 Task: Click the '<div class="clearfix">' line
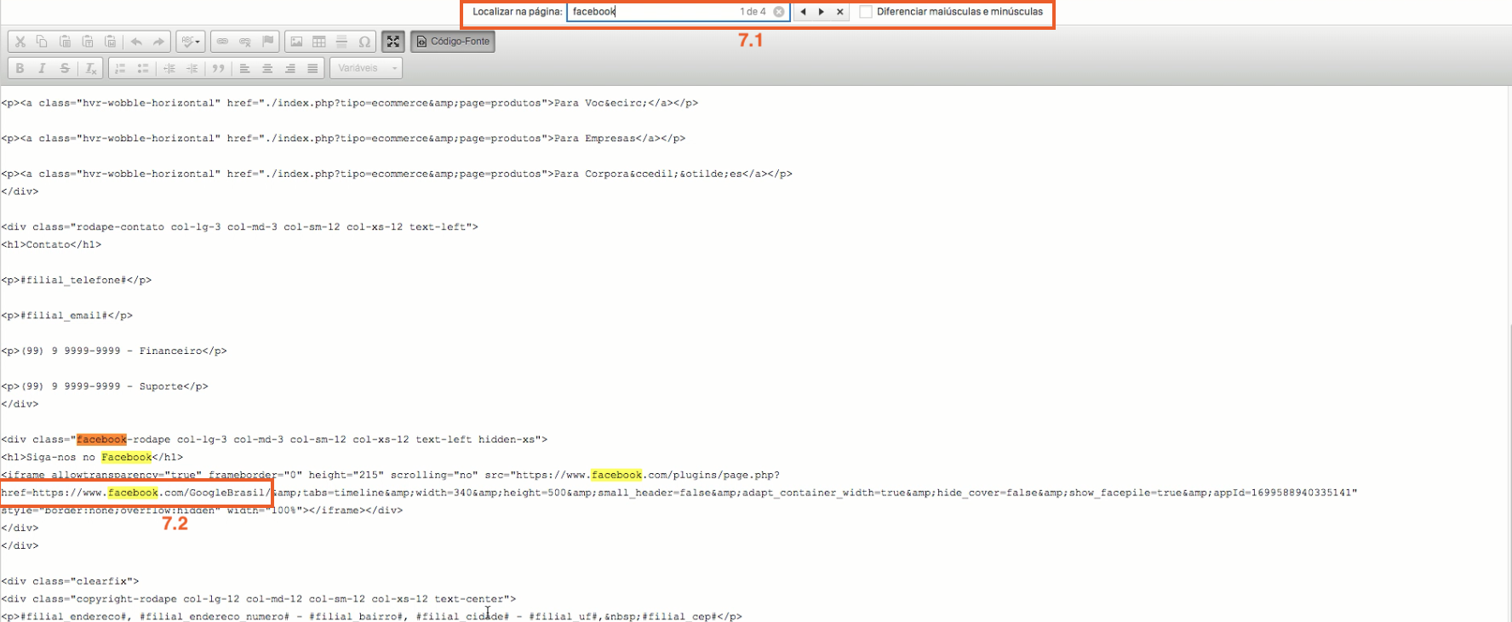click(70, 582)
